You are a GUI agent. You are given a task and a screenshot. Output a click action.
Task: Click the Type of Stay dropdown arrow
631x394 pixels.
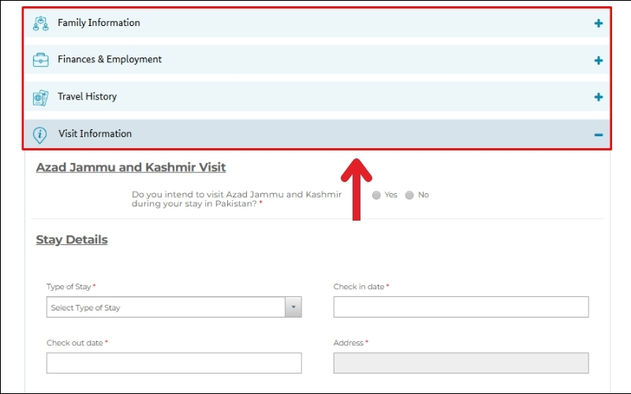pyautogui.click(x=293, y=307)
